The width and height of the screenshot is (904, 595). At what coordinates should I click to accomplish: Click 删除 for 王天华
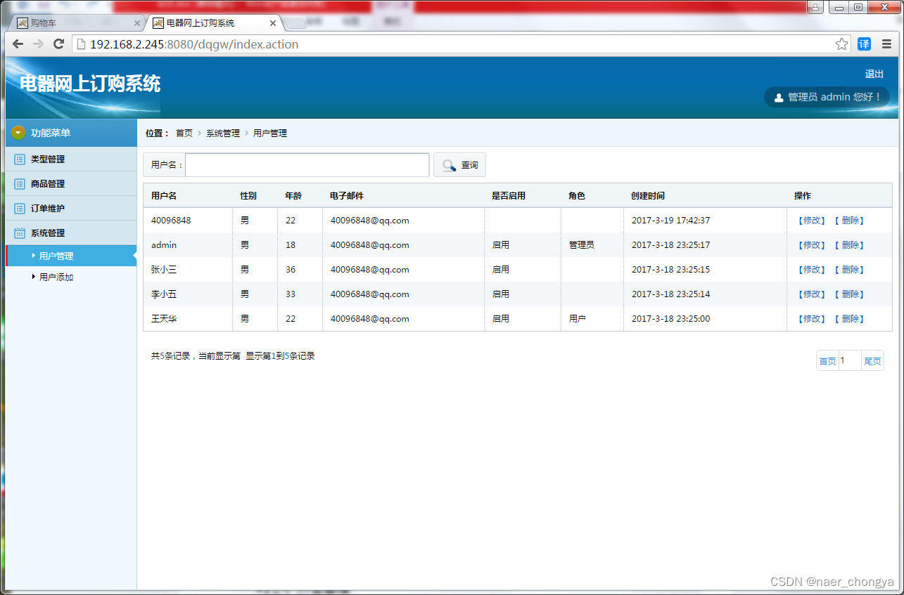850,319
